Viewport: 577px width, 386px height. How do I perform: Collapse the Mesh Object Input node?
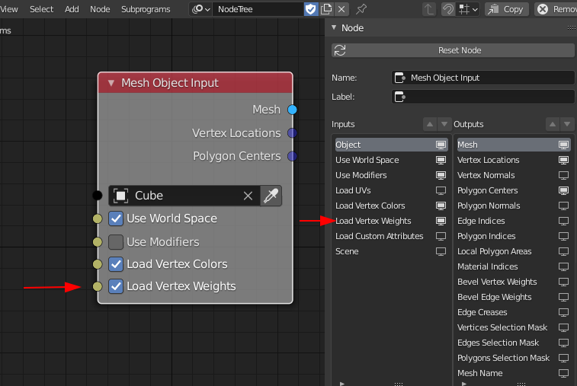pyautogui.click(x=111, y=83)
